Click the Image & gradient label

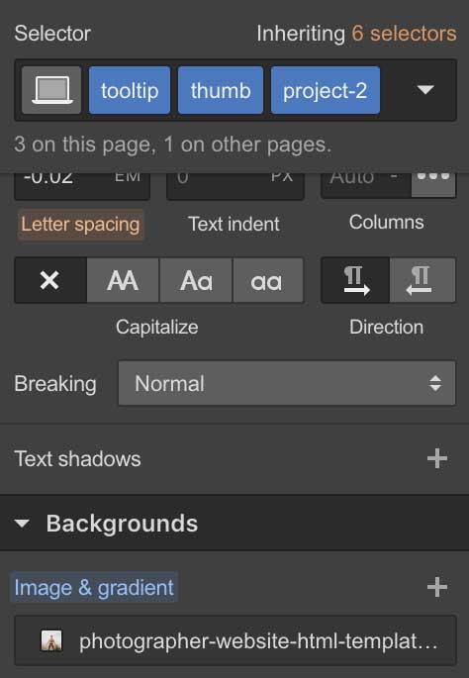[x=94, y=588]
